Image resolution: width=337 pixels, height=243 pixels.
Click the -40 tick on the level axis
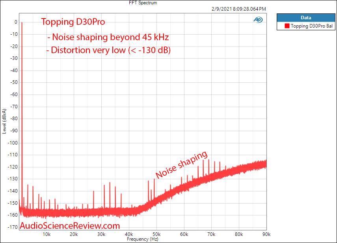click(x=14, y=70)
